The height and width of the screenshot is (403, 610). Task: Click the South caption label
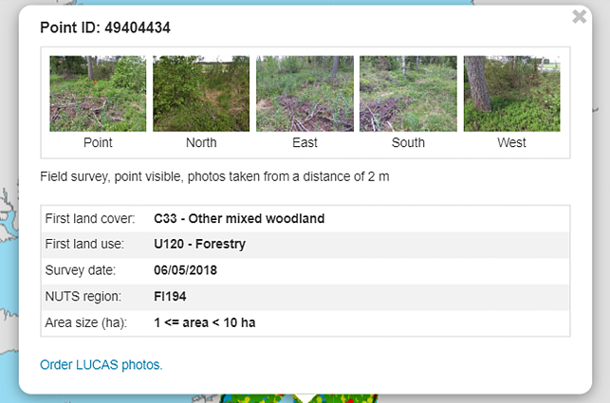pos(408,143)
